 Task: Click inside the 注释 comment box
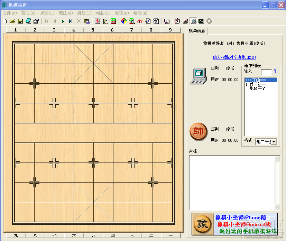click(232, 183)
